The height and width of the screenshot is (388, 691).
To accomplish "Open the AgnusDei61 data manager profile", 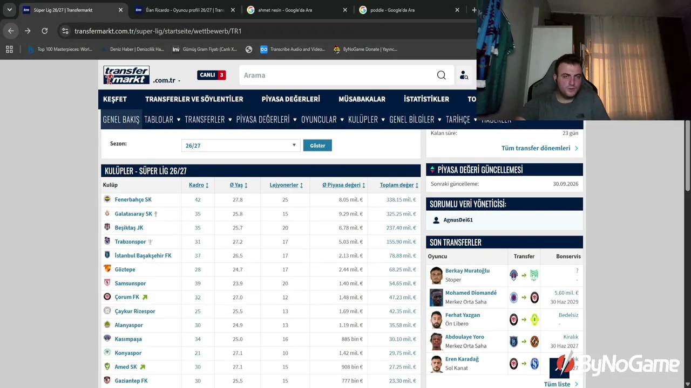I will [458, 220].
